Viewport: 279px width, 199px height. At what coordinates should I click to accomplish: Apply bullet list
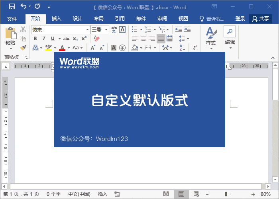(135, 29)
